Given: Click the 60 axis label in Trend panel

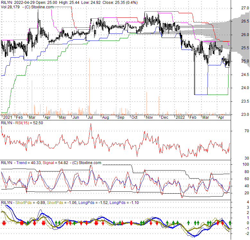Looking at the screenshot, I should pos(247,179).
